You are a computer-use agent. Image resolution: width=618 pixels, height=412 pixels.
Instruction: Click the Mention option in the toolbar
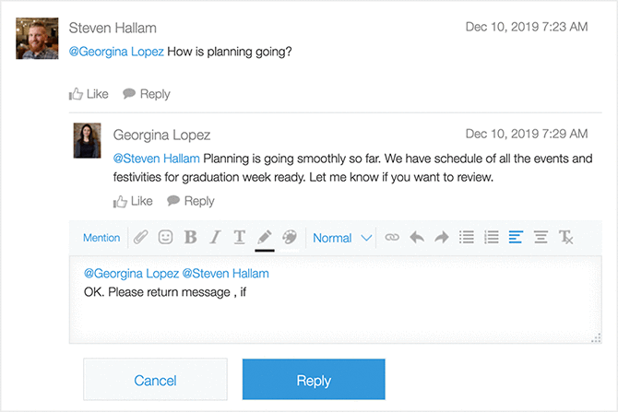point(101,238)
